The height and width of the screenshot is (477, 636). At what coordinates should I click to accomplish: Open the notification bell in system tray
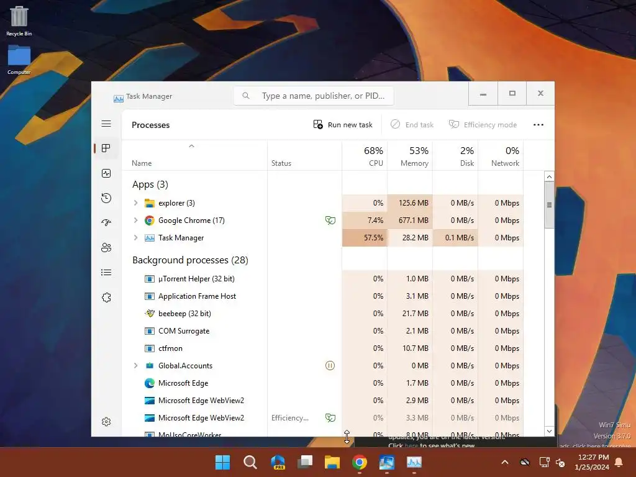coord(619,462)
